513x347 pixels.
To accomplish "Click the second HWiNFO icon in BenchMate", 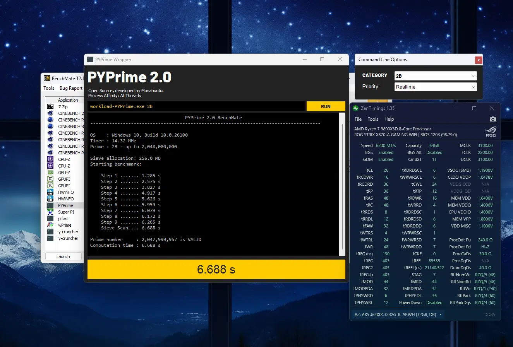I will coord(50,198).
